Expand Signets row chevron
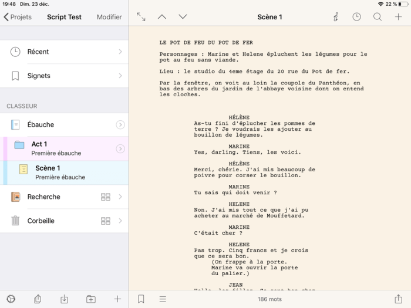 coord(120,76)
